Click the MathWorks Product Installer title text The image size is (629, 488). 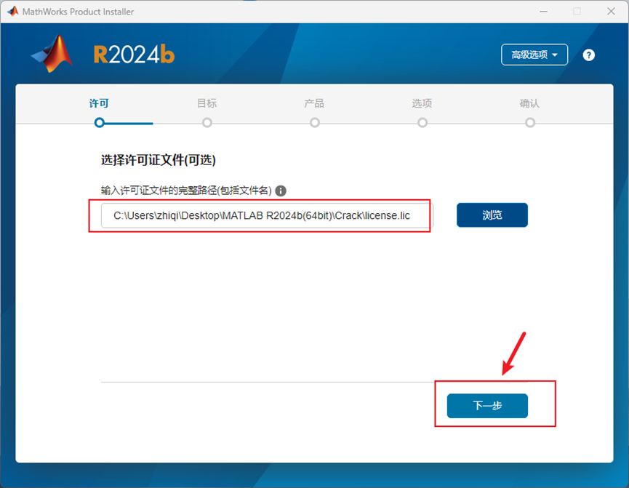[79, 12]
